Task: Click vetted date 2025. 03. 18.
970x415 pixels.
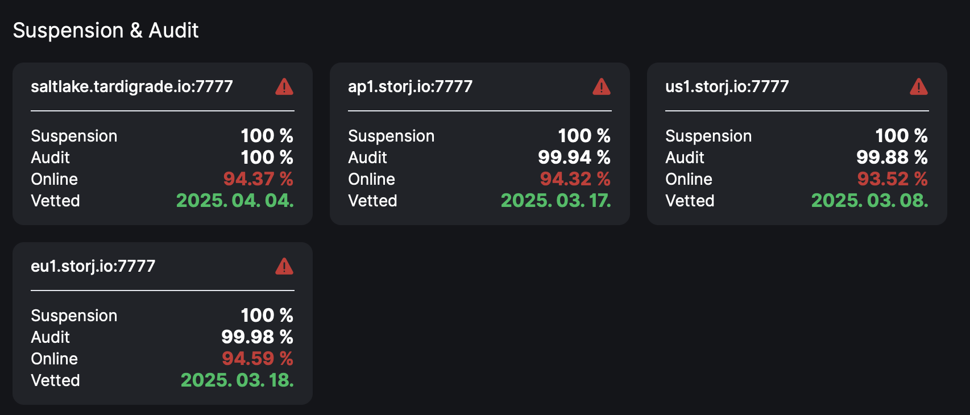Action: pos(237,380)
